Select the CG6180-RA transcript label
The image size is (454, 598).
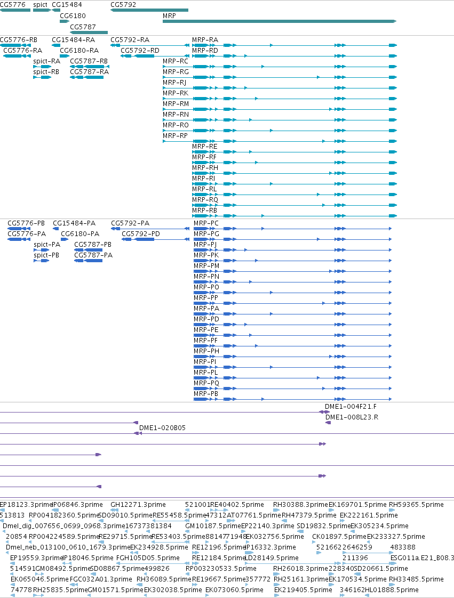pyautogui.click(x=79, y=50)
